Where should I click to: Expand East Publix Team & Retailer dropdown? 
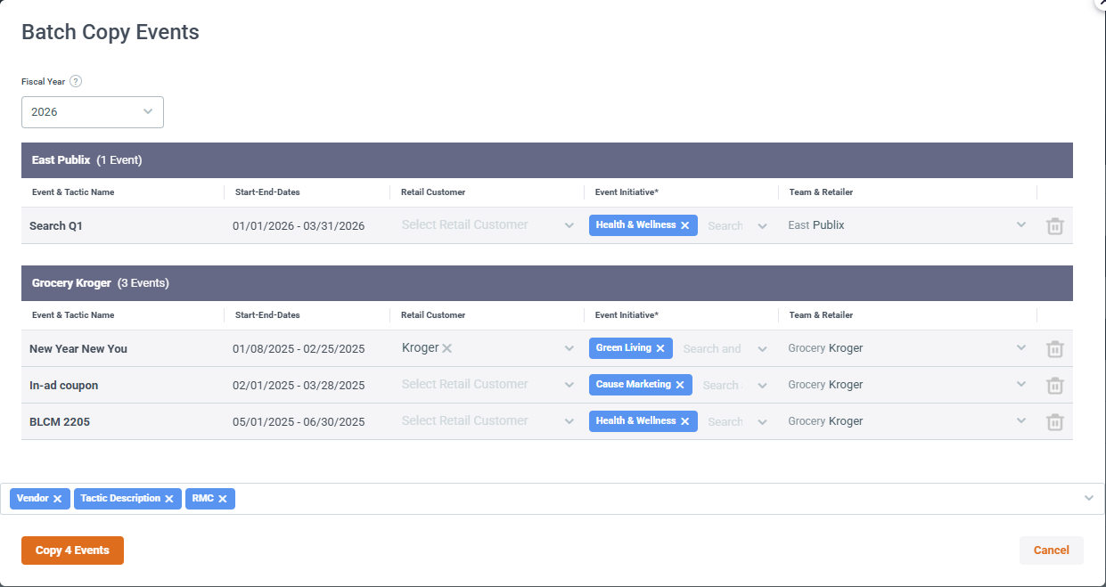click(1021, 225)
